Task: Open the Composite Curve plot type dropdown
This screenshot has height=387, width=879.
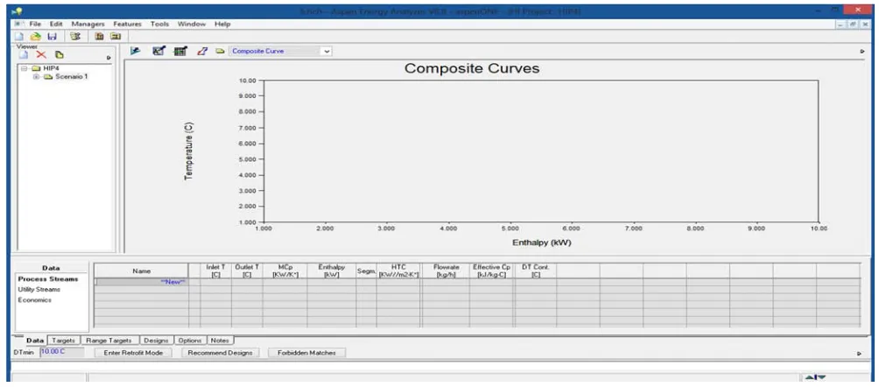Action: coord(327,51)
